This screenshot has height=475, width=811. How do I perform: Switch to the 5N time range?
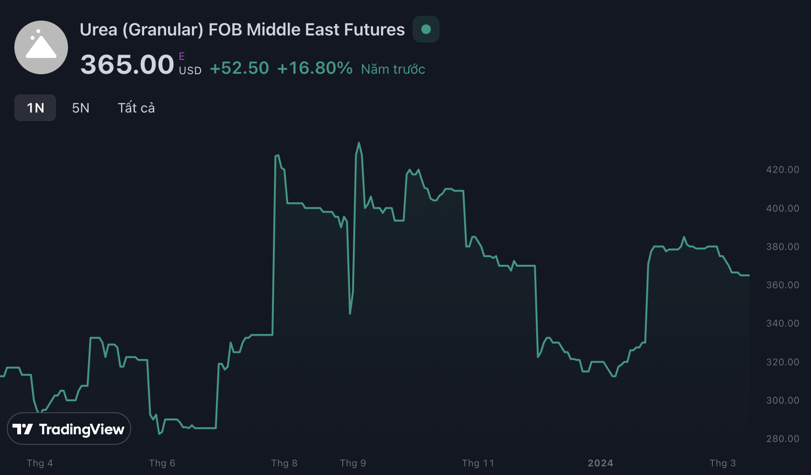coord(80,108)
